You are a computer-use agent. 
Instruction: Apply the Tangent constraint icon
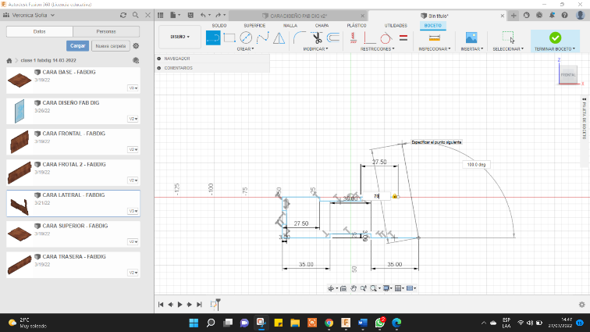[386, 38]
